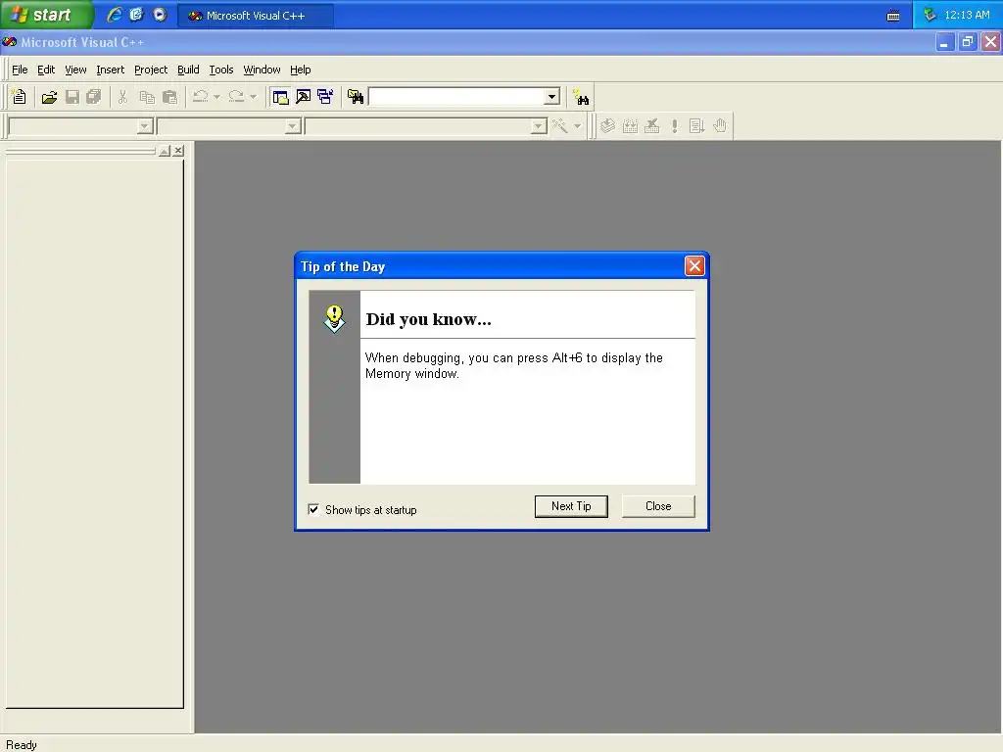Screen dimensions: 1003x752
Task: Close the Tip of the Day dialog with X
Action: coord(694,266)
